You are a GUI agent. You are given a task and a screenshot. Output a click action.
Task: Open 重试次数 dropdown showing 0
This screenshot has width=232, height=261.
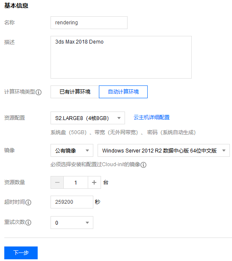coord(72,223)
